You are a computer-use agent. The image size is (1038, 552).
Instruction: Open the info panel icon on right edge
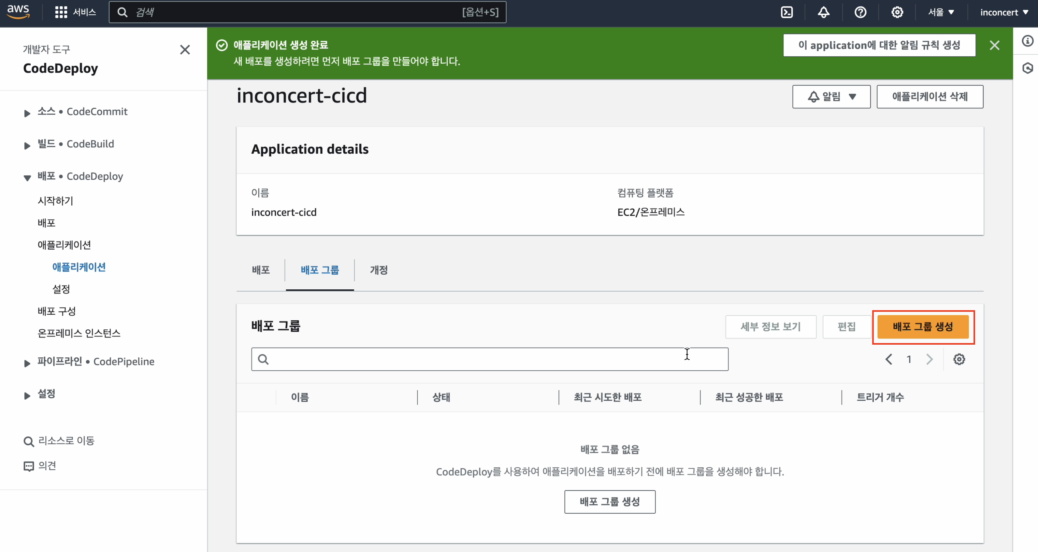[1028, 40]
